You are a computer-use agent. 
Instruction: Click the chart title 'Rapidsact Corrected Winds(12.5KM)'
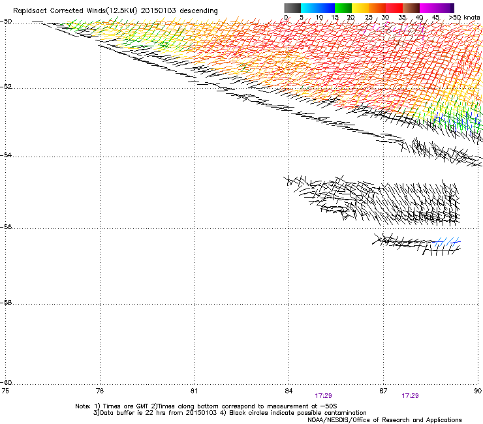pos(75,11)
